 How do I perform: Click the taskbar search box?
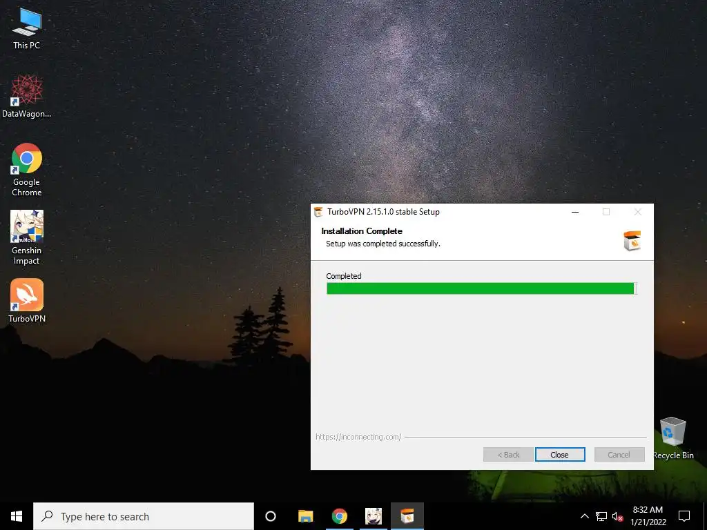(144, 516)
